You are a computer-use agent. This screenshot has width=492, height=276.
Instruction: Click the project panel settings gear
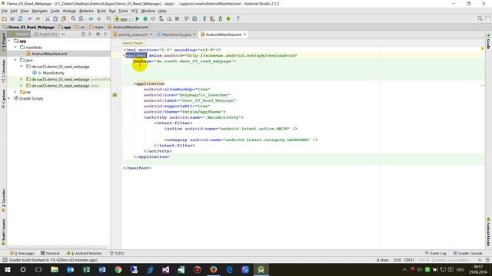[x=98, y=34]
